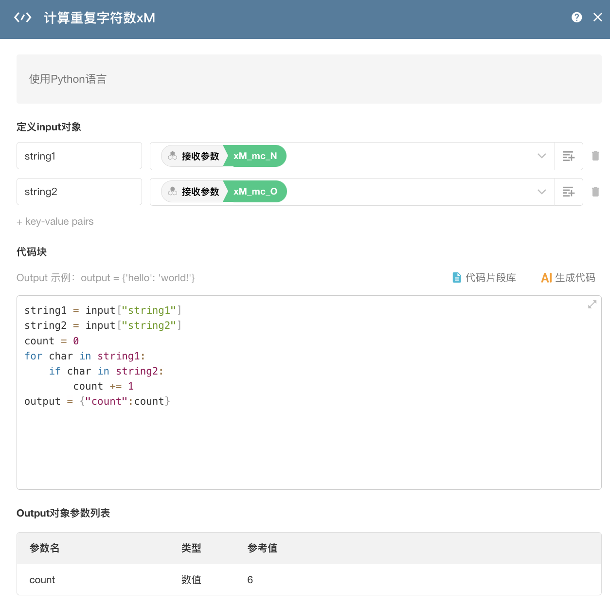Screen dimensions: 610x608
Task: Click the code brackets icon in header
Action: point(23,18)
